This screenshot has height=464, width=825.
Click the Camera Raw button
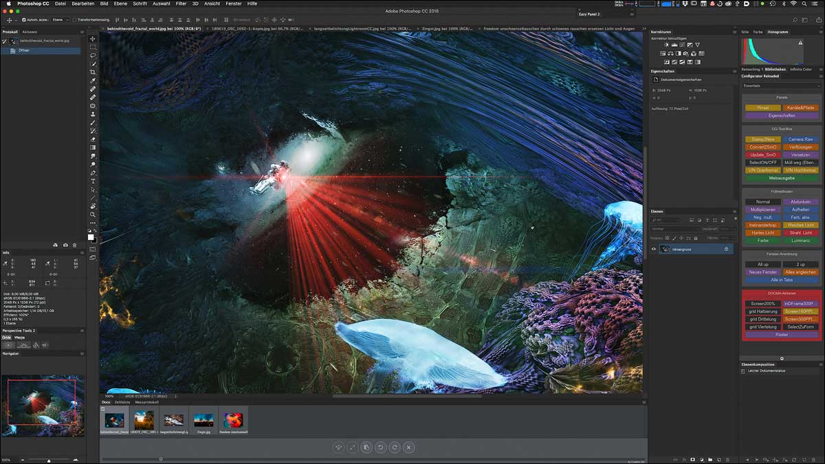click(800, 140)
